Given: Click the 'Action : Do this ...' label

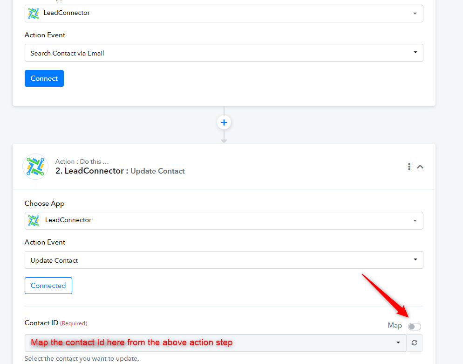Looking at the screenshot, I should click(x=82, y=161).
